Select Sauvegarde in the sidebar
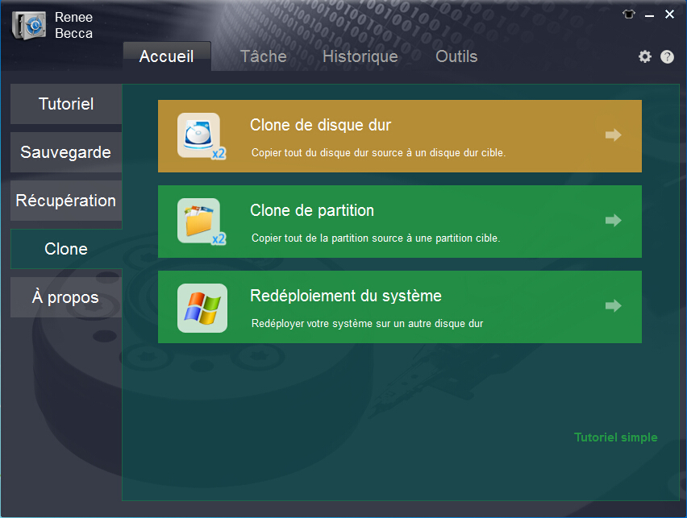The image size is (687, 518). pyautogui.click(x=66, y=152)
